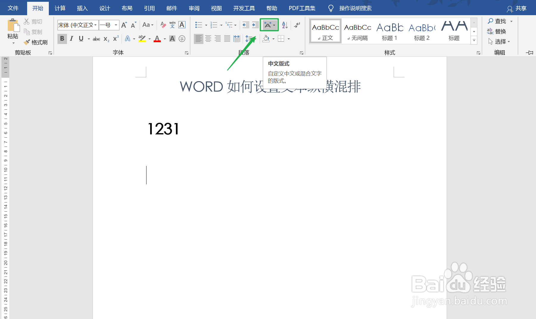Open the 文件 File tab
The height and width of the screenshot is (319, 536).
(x=13, y=8)
